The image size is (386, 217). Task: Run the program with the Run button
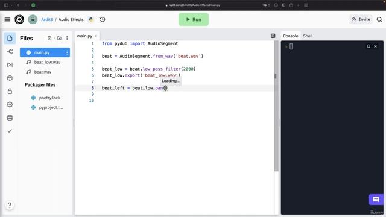(x=194, y=19)
